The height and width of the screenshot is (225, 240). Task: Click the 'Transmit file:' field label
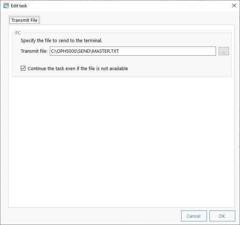pos(34,51)
